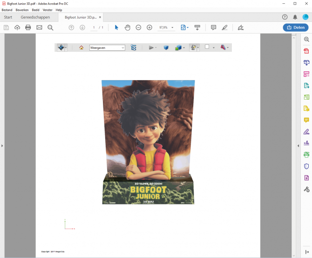312x258 pixels.
Task: Click the Bigfoot Junior 3D model
Action: (x=148, y=142)
